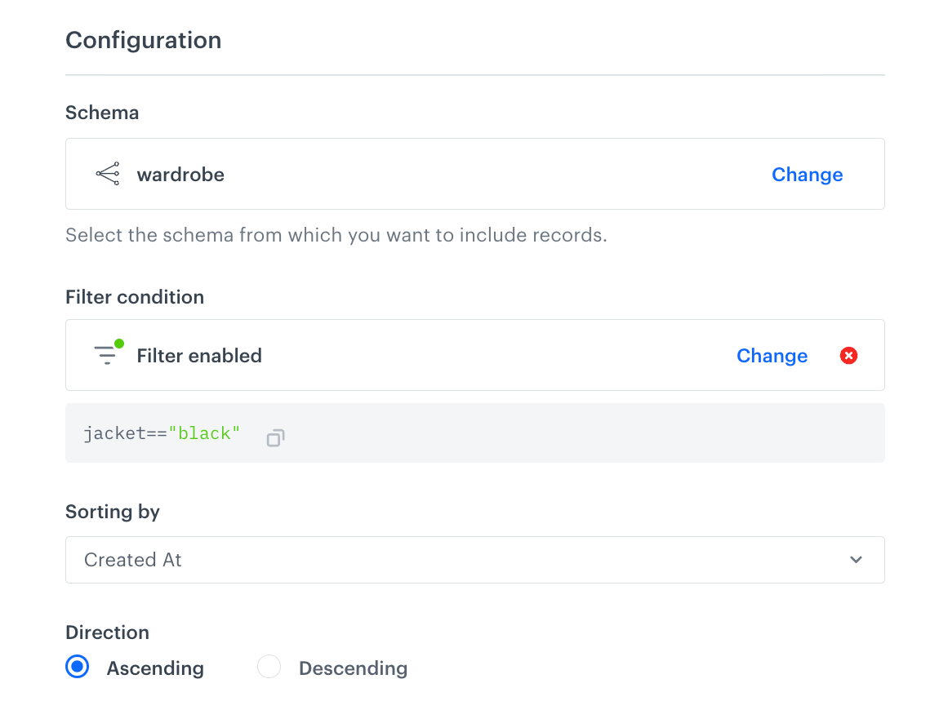Click Change next to the wardrobe schema
Screen dimensions: 939x710
click(807, 174)
